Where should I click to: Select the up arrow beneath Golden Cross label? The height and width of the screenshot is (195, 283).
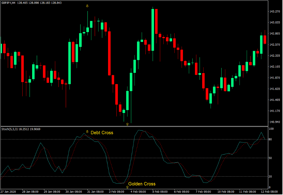tap(127, 187)
